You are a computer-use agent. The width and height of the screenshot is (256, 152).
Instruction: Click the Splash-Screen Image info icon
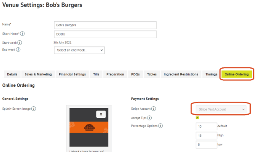click(x=34, y=109)
